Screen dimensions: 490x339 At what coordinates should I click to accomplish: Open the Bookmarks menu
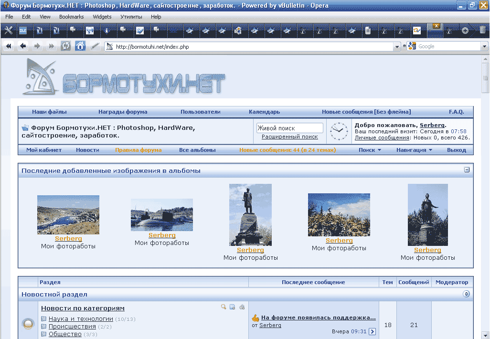[72, 17]
